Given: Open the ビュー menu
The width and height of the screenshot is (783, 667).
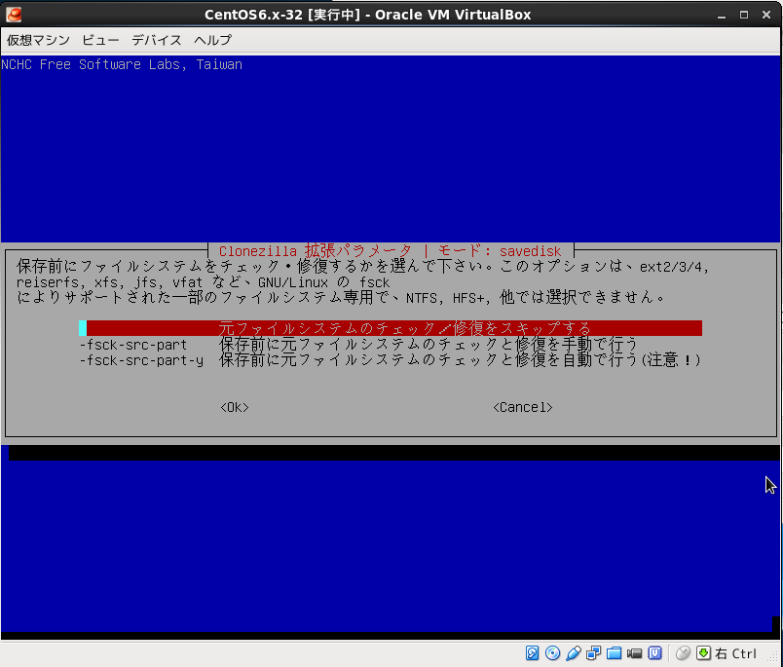Looking at the screenshot, I should (100, 40).
